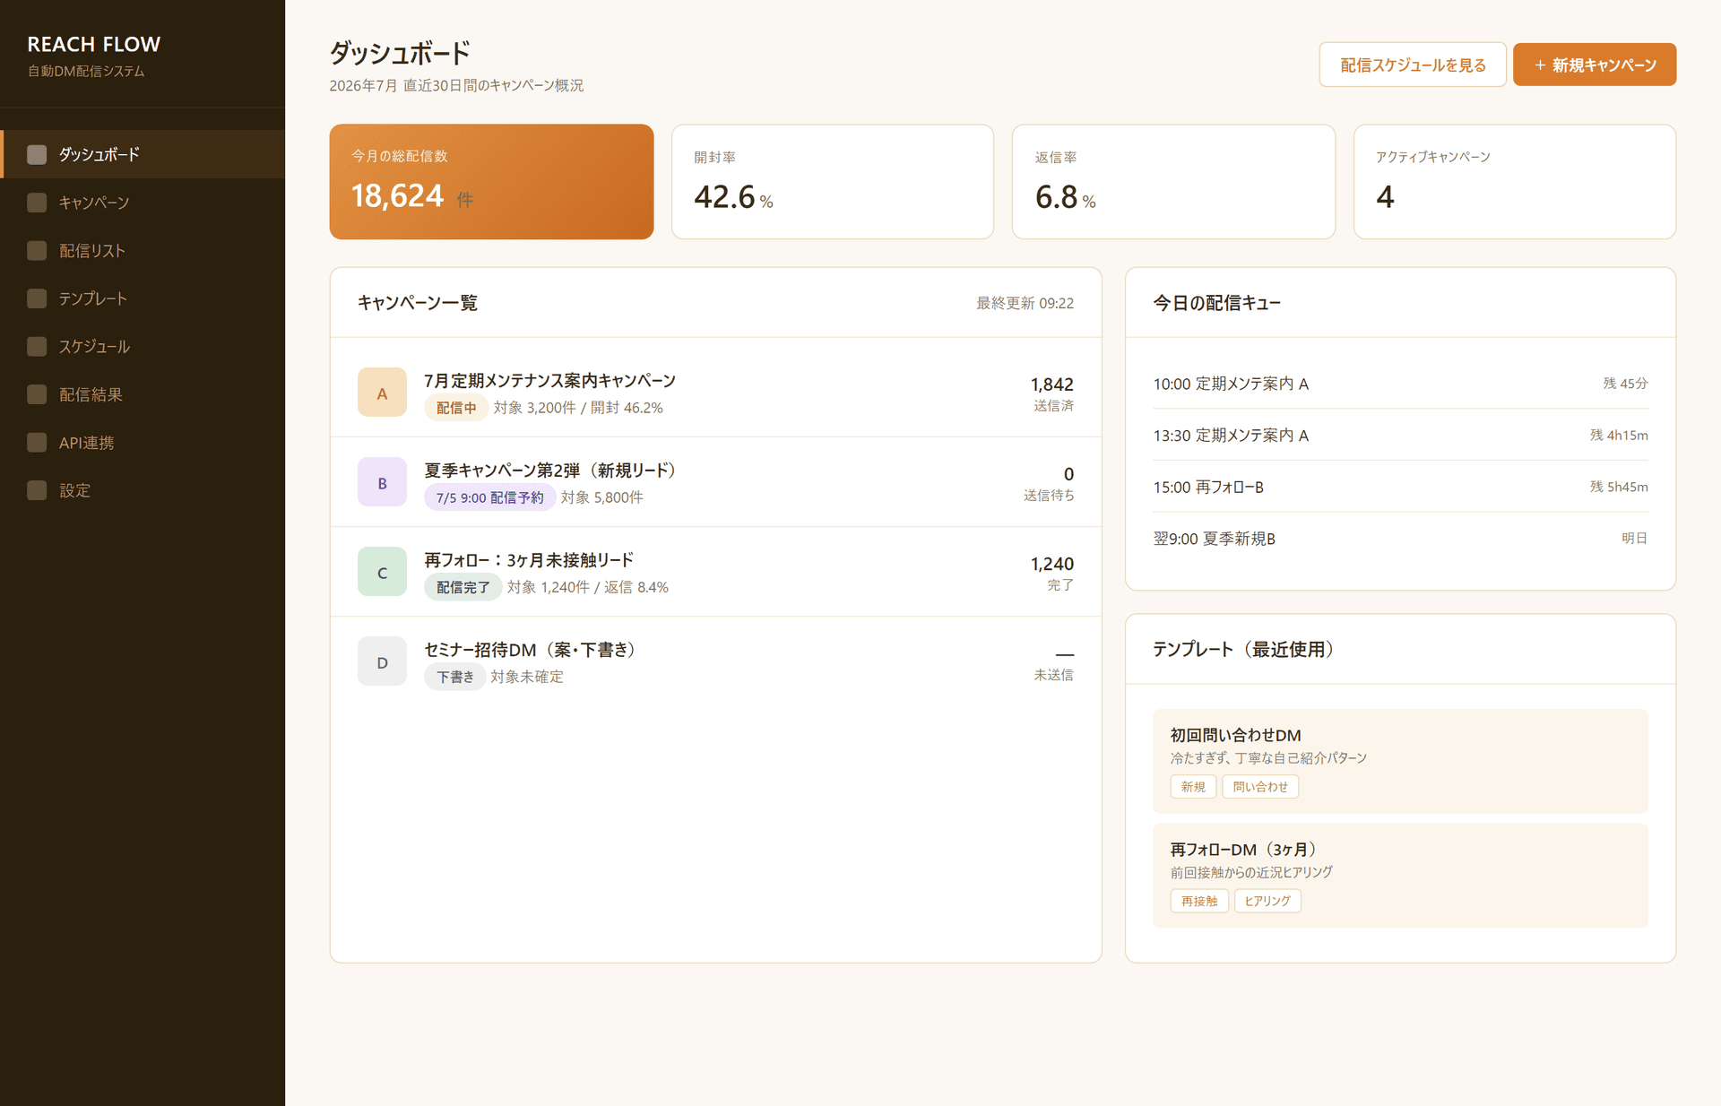Create a 新規キャンペーン
The height and width of the screenshot is (1106, 1721).
click(x=1595, y=65)
